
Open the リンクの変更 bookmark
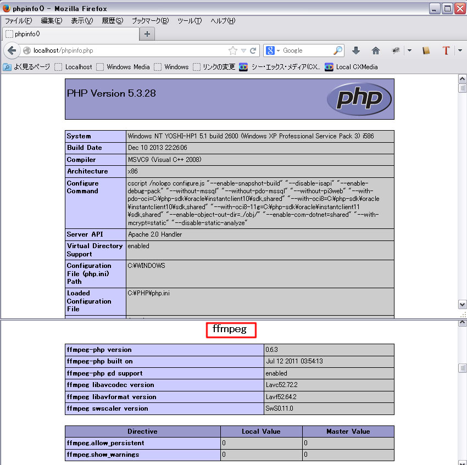(x=214, y=66)
